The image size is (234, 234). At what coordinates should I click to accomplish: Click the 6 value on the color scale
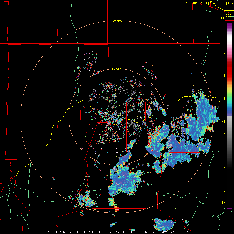[224, 41]
